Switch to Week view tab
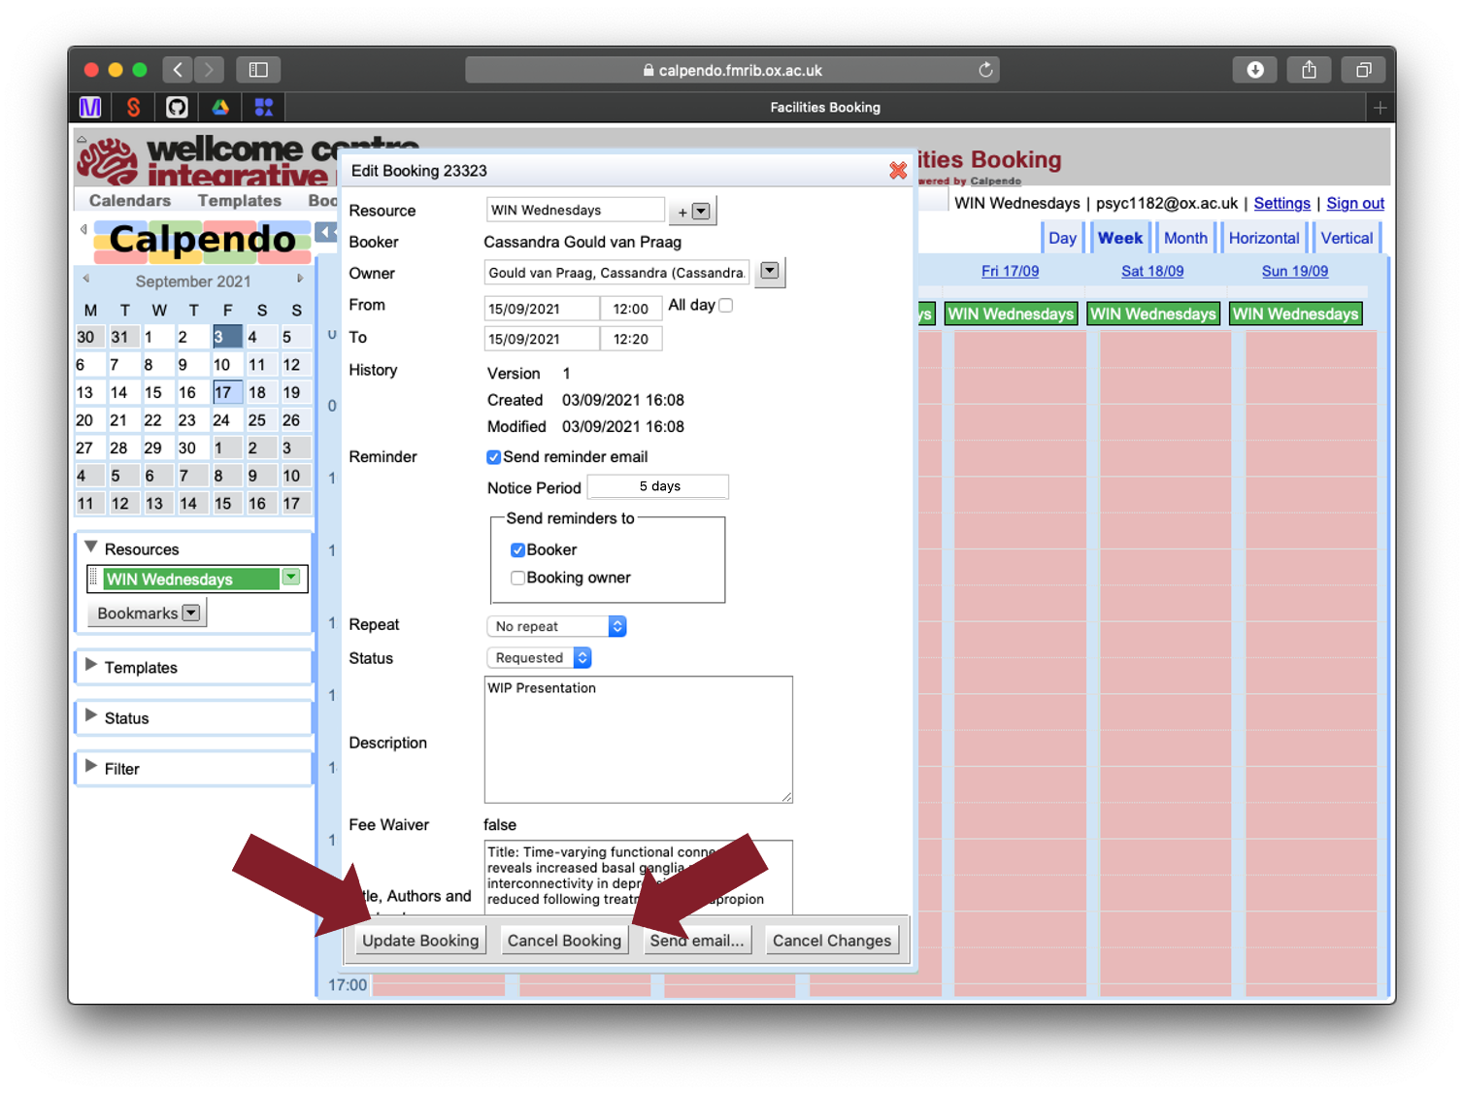The width and height of the screenshot is (1464, 1094). (1120, 238)
